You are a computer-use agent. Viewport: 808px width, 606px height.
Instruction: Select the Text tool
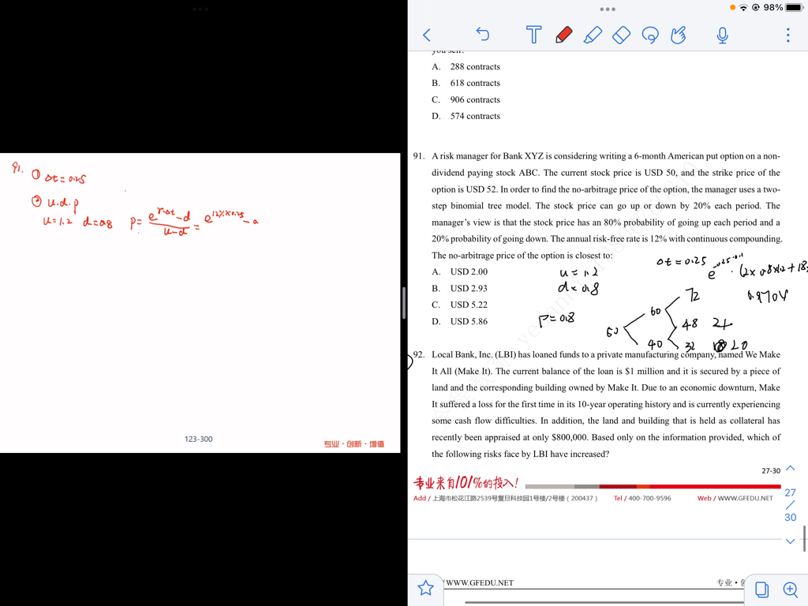click(533, 35)
